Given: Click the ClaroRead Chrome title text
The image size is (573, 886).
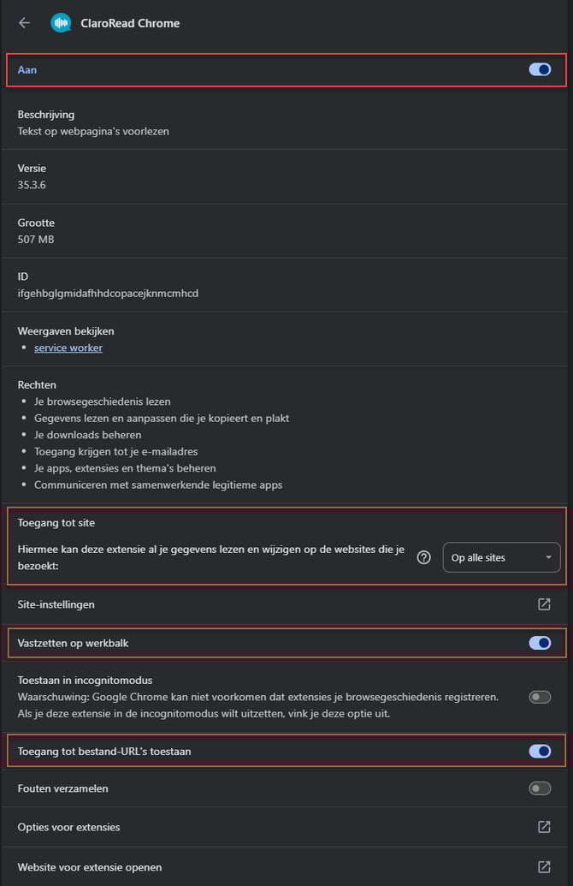Looking at the screenshot, I should point(131,23).
